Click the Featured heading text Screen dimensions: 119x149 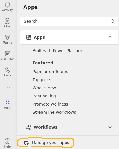(43, 63)
